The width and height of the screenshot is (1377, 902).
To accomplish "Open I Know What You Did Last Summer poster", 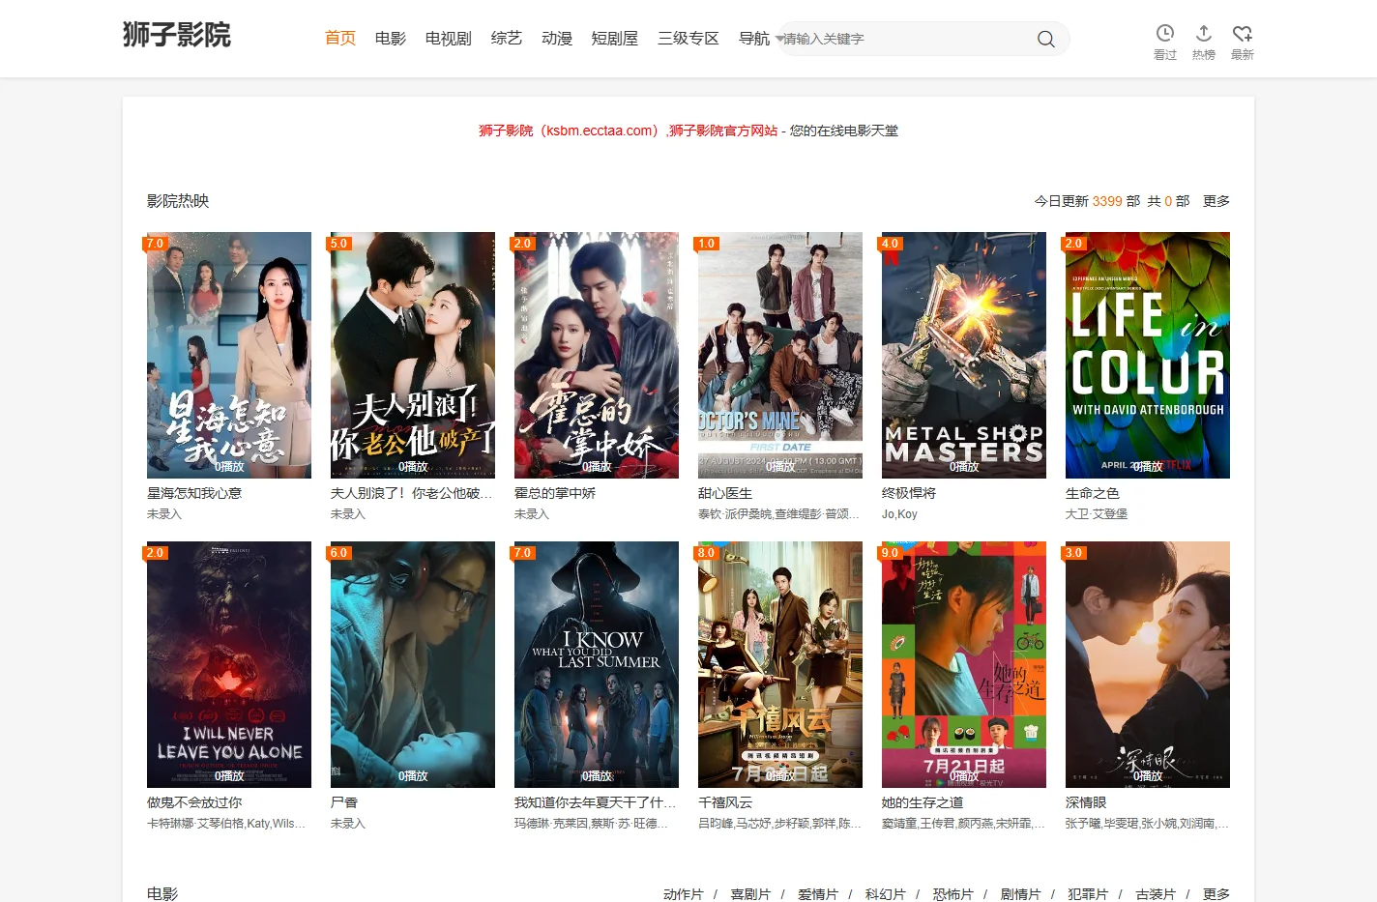I will (x=597, y=664).
